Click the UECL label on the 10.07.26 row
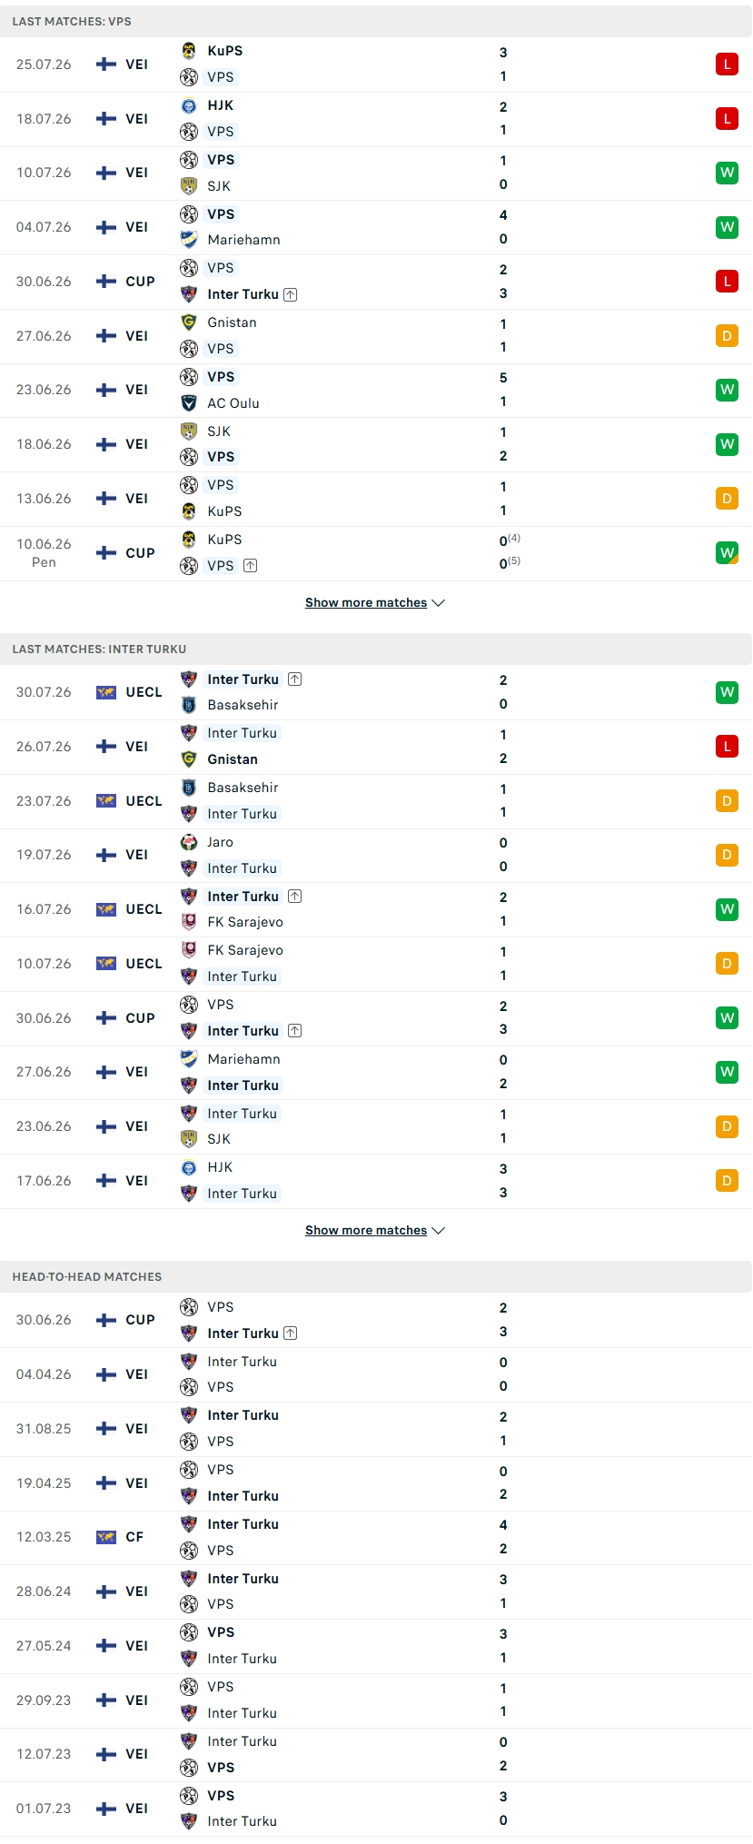The image size is (753, 1844). click(x=144, y=964)
